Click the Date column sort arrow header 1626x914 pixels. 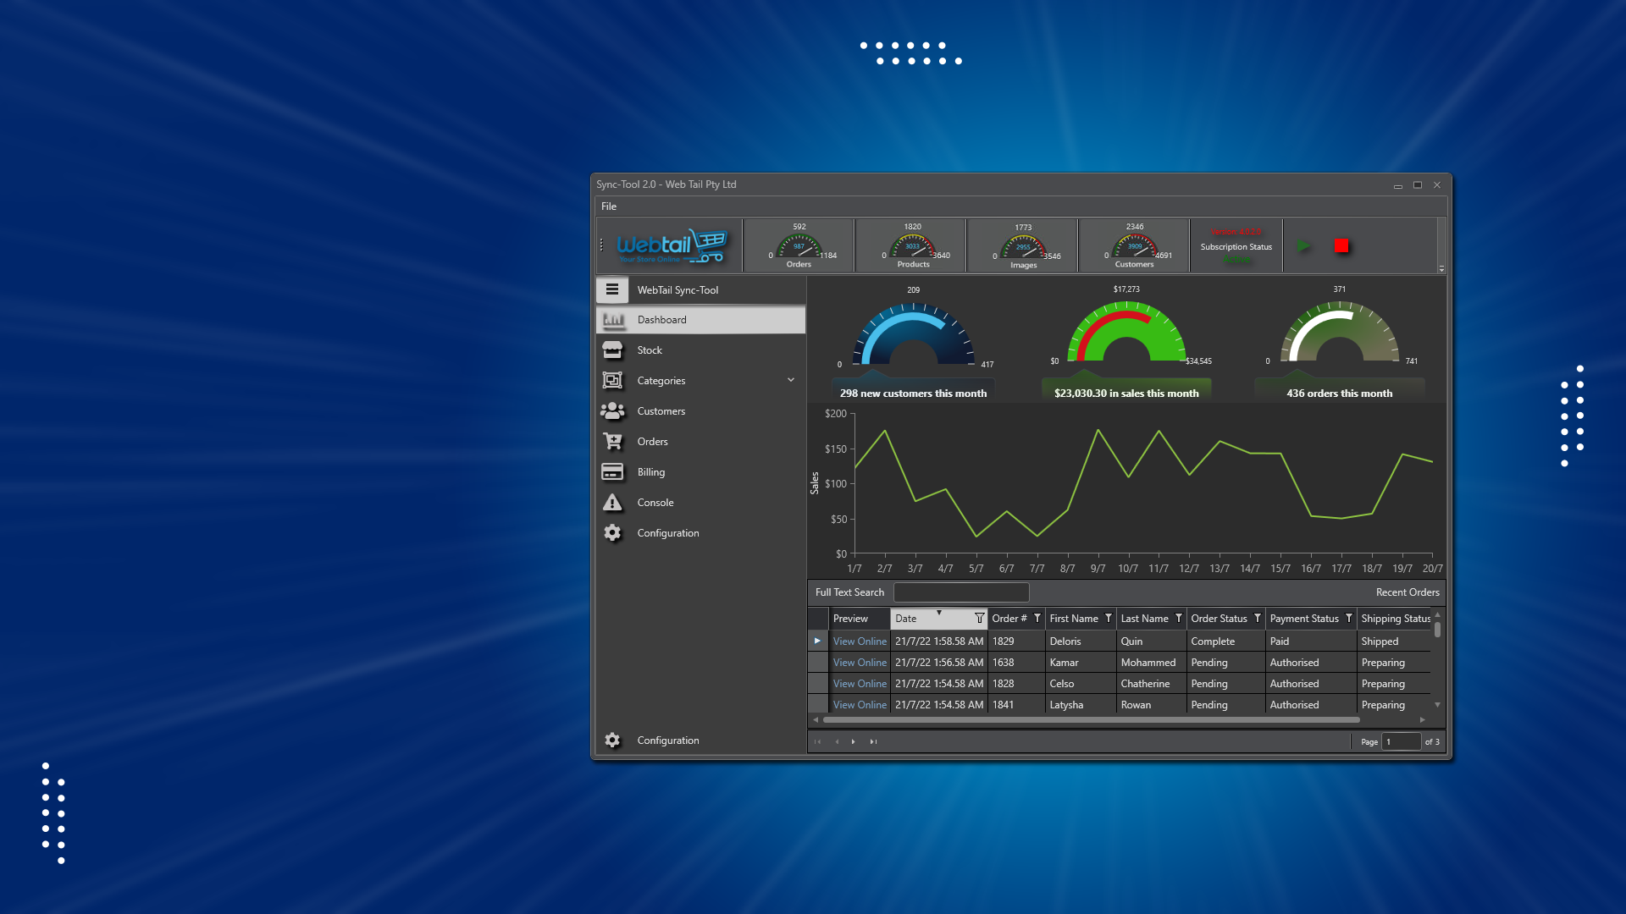click(x=938, y=614)
